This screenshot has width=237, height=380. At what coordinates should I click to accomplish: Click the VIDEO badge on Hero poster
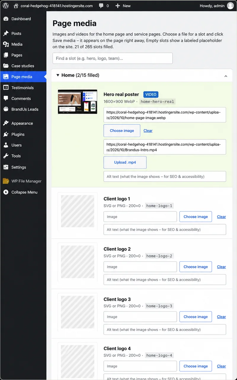pos(151,94)
